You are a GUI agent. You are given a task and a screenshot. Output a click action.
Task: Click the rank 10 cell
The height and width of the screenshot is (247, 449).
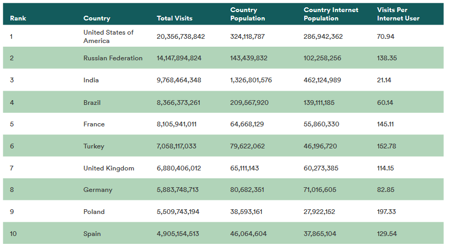pyautogui.click(x=14, y=234)
